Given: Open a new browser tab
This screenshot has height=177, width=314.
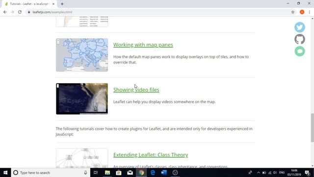Looking at the screenshot, I should pyautogui.click(x=62, y=4).
